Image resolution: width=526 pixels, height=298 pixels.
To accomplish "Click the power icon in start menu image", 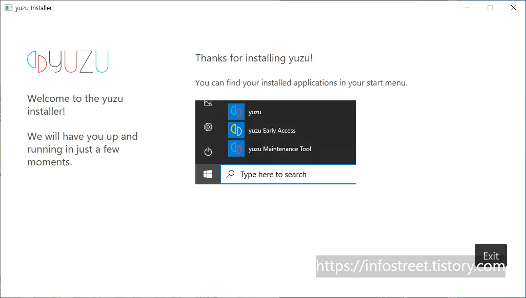I will click(208, 152).
